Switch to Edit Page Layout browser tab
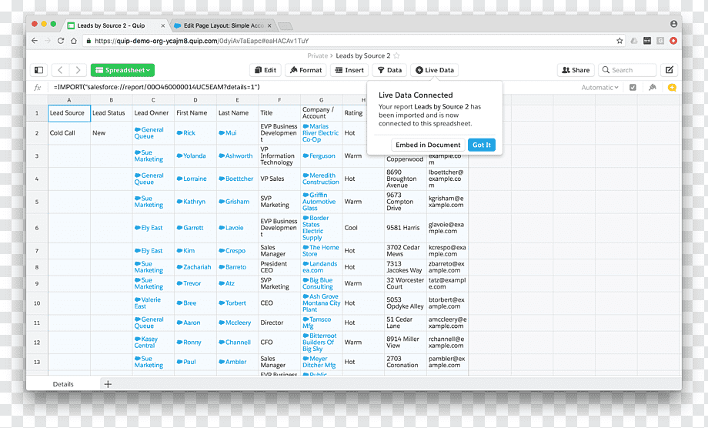The height and width of the screenshot is (428, 708). pyautogui.click(x=224, y=25)
